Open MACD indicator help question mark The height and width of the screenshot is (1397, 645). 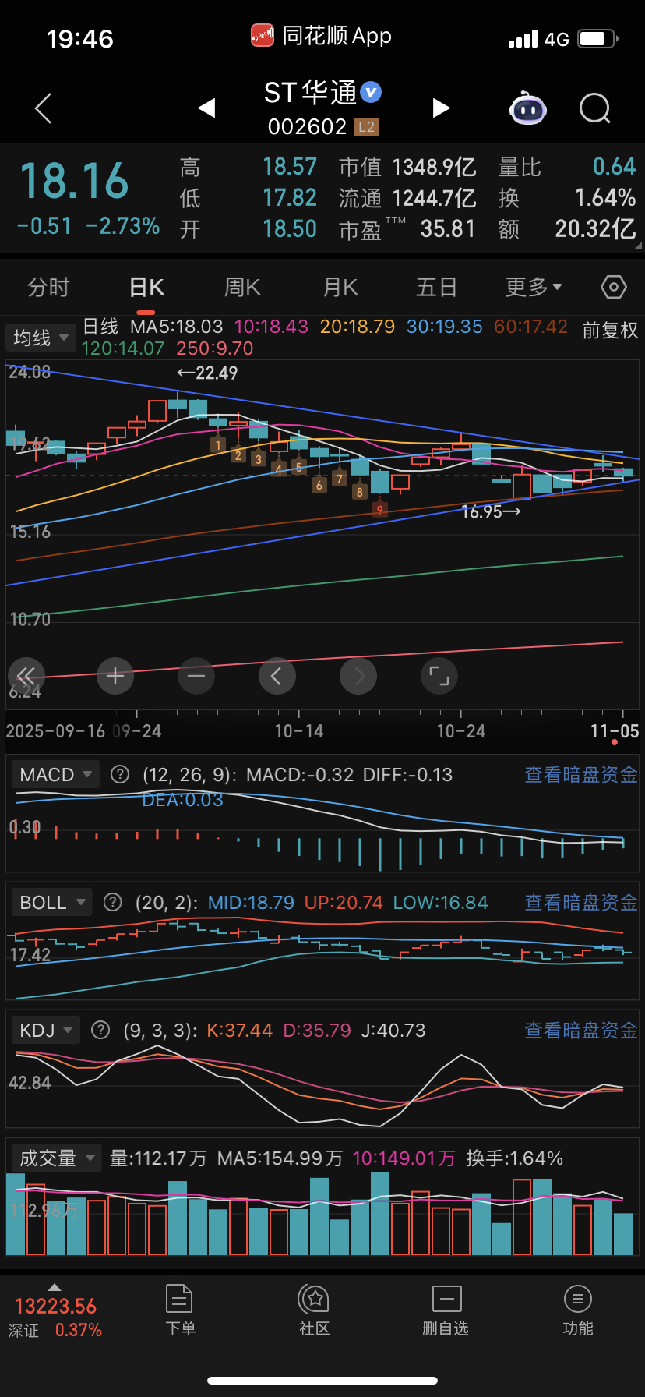120,774
